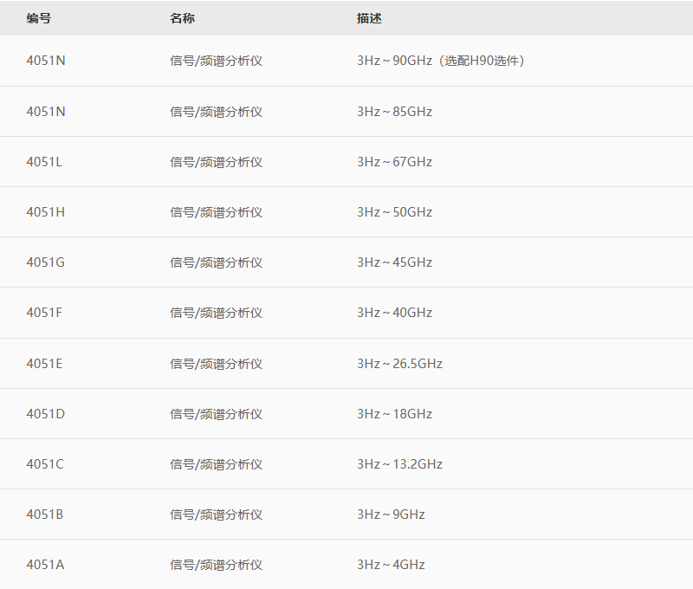Image resolution: width=693 pixels, height=589 pixels.
Task: Select model number 4051D
Action: 46,414
